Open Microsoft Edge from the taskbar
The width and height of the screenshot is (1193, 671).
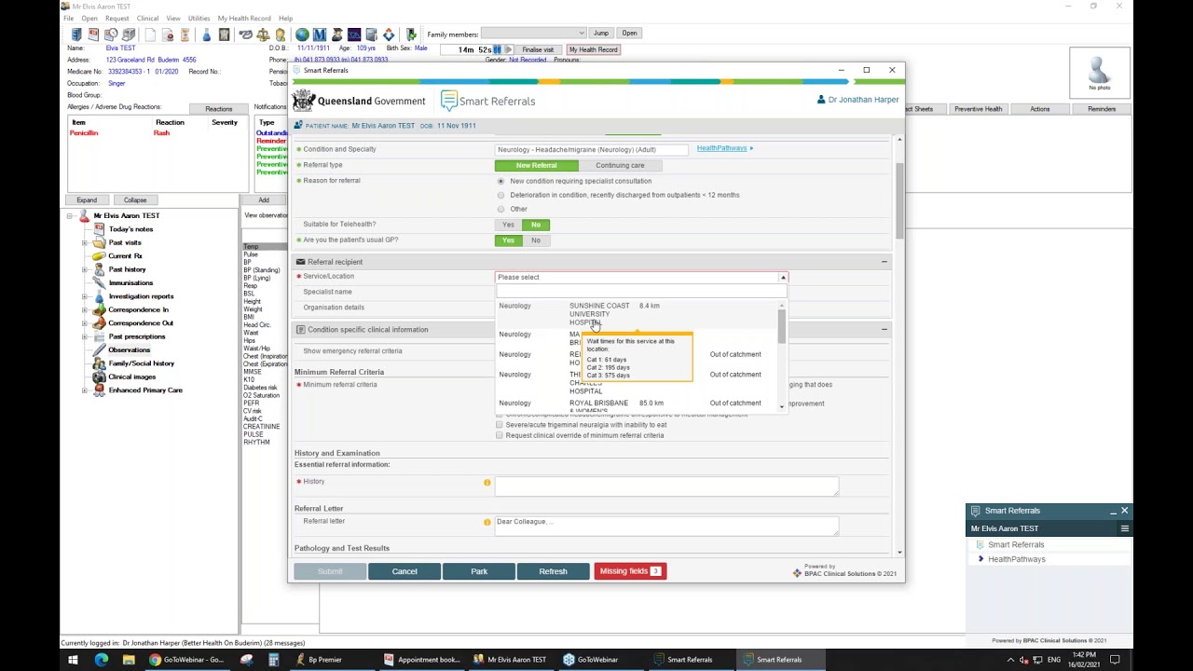(101, 660)
